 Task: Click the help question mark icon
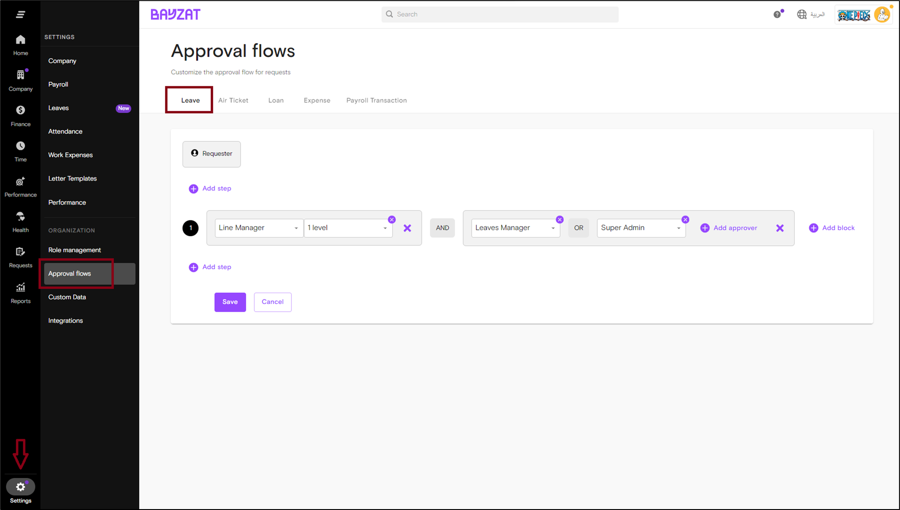tap(777, 14)
